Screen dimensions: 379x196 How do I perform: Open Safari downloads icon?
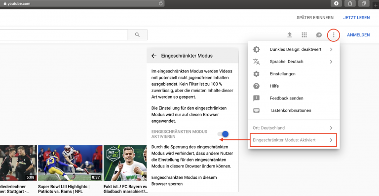click(x=336, y=3)
